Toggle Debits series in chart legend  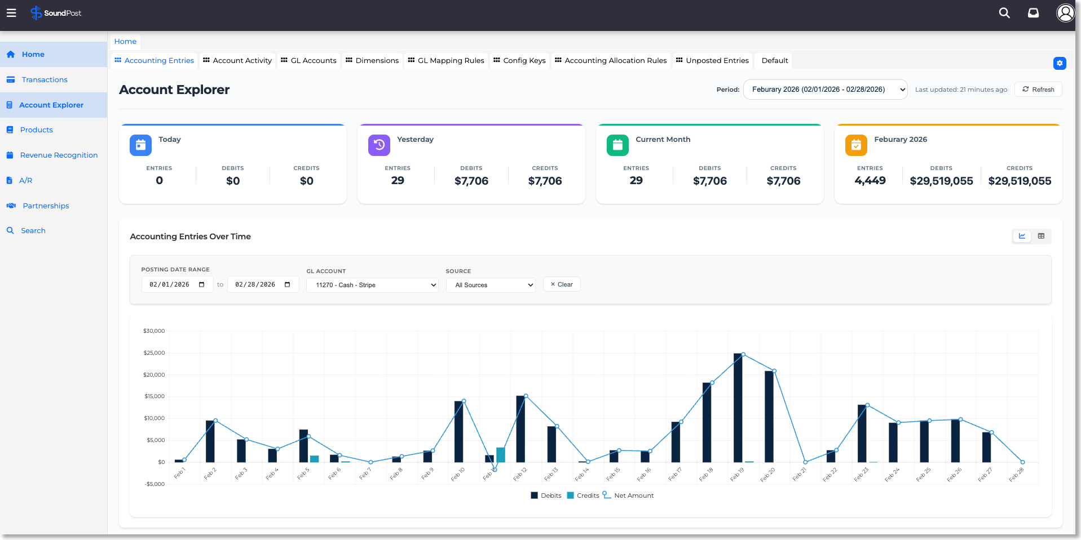pyautogui.click(x=546, y=496)
